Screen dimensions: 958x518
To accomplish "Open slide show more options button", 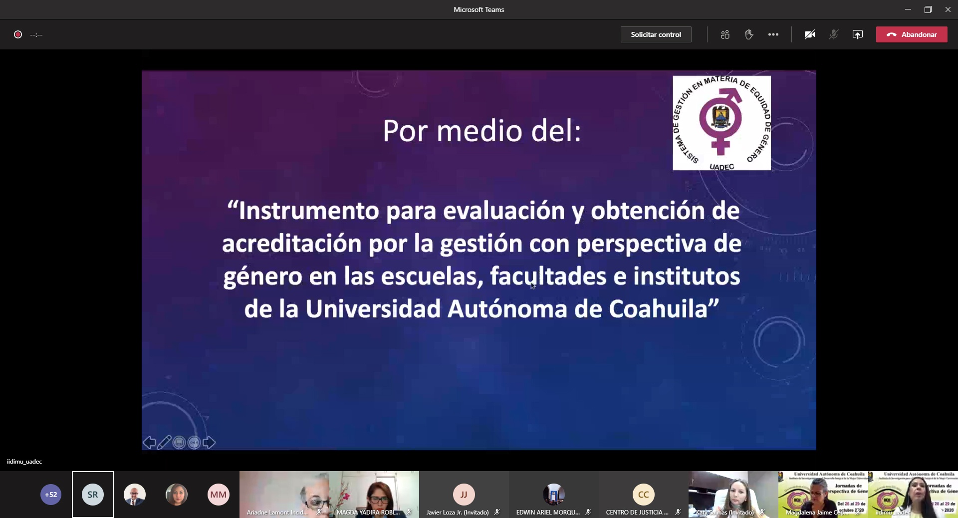I will [x=194, y=443].
